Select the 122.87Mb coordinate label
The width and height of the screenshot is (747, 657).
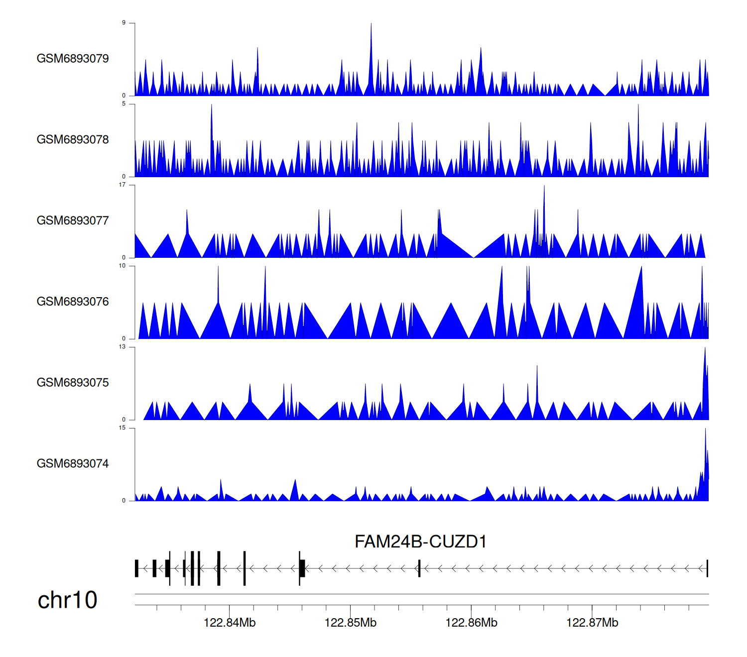pyautogui.click(x=592, y=623)
